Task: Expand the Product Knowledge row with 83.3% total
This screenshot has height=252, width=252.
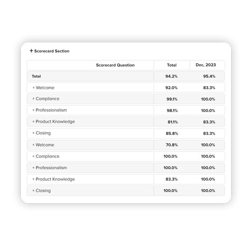Action: (x=34, y=179)
